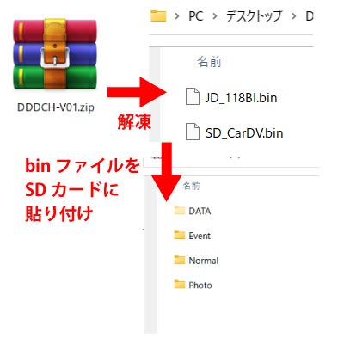Screen dimensions: 344x344
Task: Open the DATA folder icon
Action: point(180,210)
